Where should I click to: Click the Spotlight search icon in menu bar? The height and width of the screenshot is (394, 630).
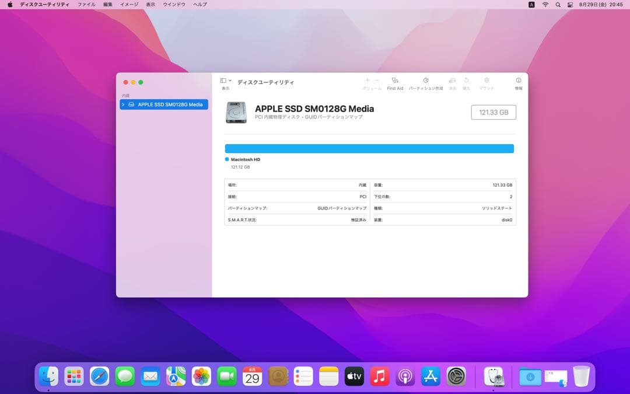[x=557, y=4]
